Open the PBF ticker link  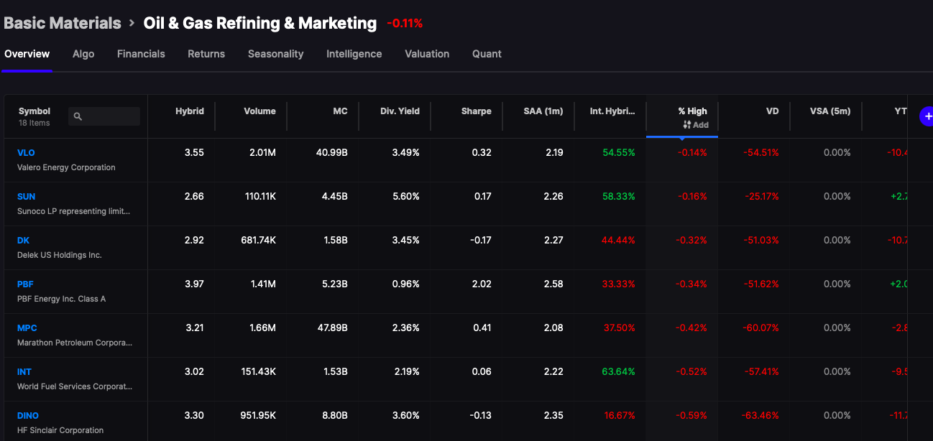[25, 284]
